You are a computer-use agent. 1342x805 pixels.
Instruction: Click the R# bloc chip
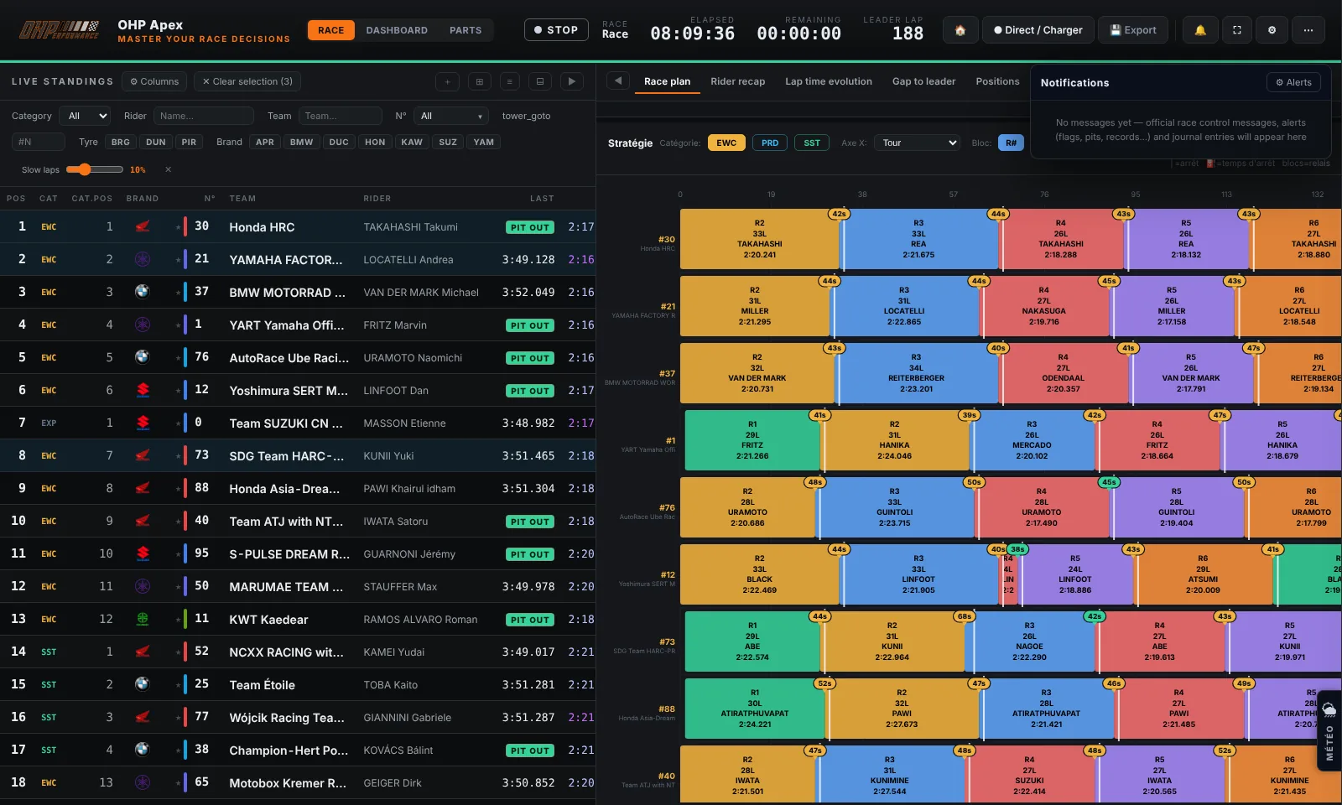[x=1011, y=143]
